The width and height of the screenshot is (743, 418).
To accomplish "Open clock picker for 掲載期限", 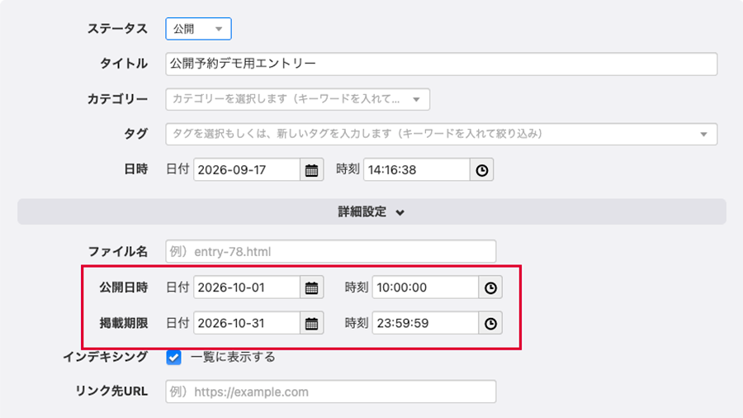I will click(x=490, y=323).
